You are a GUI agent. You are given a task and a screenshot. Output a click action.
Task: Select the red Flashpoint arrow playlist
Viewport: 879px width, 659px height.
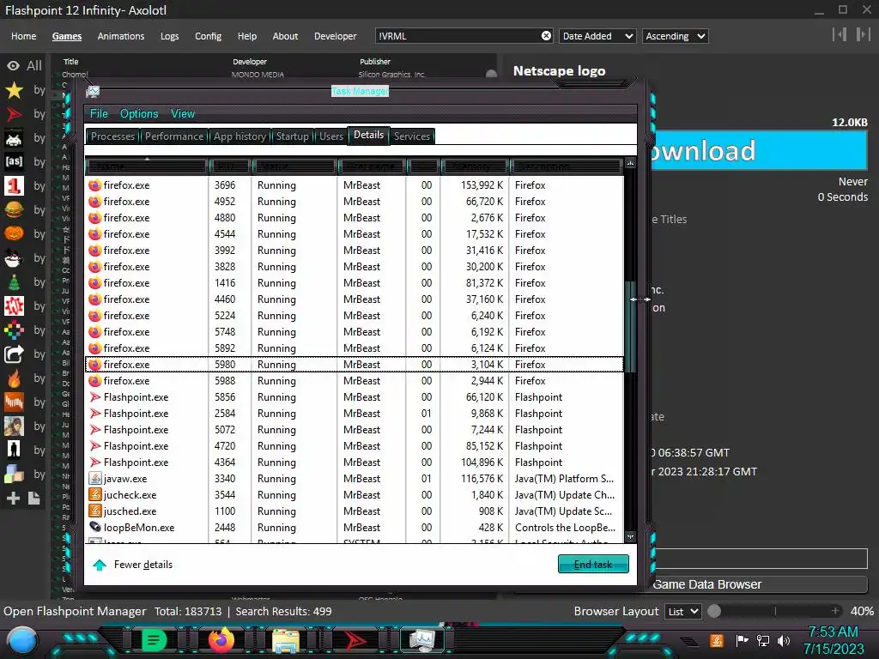pyautogui.click(x=14, y=114)
